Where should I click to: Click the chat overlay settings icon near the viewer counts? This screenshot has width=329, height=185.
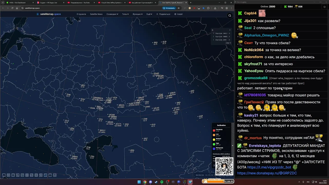324,7
